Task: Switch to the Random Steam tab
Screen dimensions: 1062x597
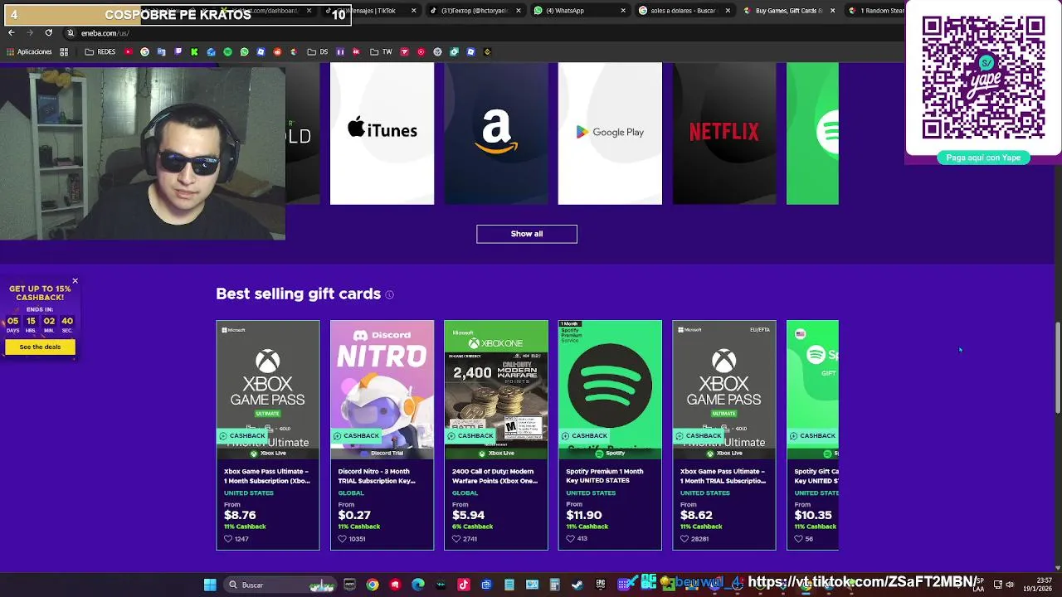Action: [x=875, y=11]
